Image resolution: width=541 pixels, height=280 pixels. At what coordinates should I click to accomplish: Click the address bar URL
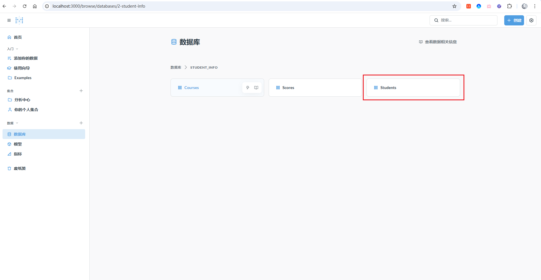(99, 6)
